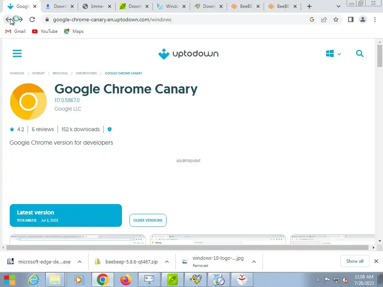The image size is (383, 287).
Task: View site information padlock icon
Action: click(47, 19)
